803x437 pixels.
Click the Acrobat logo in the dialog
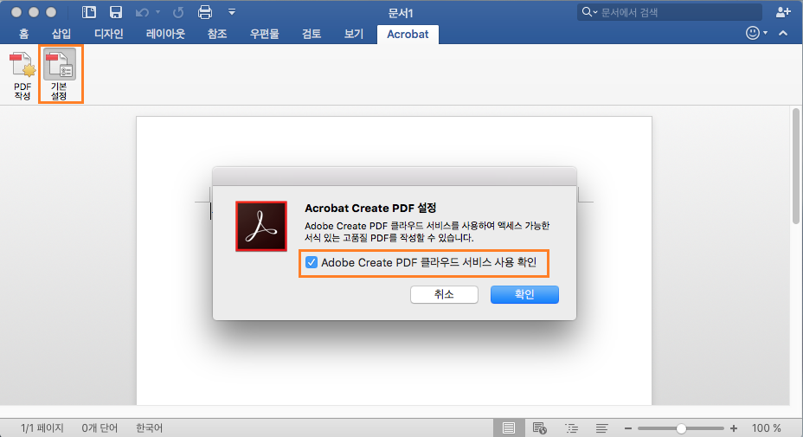pos(261,227)
